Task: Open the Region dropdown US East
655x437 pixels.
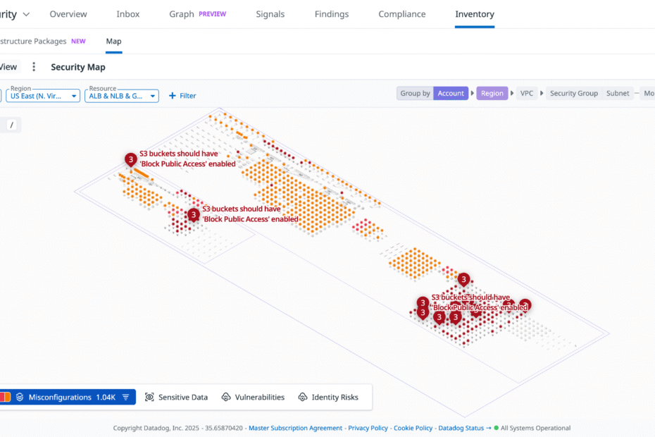Action: click(x=43, y=96)
